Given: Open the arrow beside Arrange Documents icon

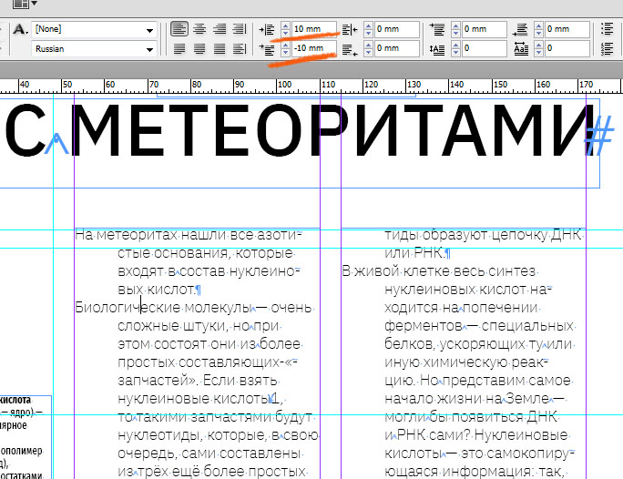Looking at the screenshot, I should 35,3.
